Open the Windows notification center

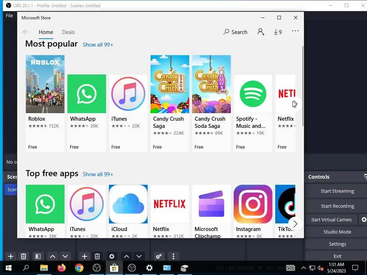click(355, 268)
